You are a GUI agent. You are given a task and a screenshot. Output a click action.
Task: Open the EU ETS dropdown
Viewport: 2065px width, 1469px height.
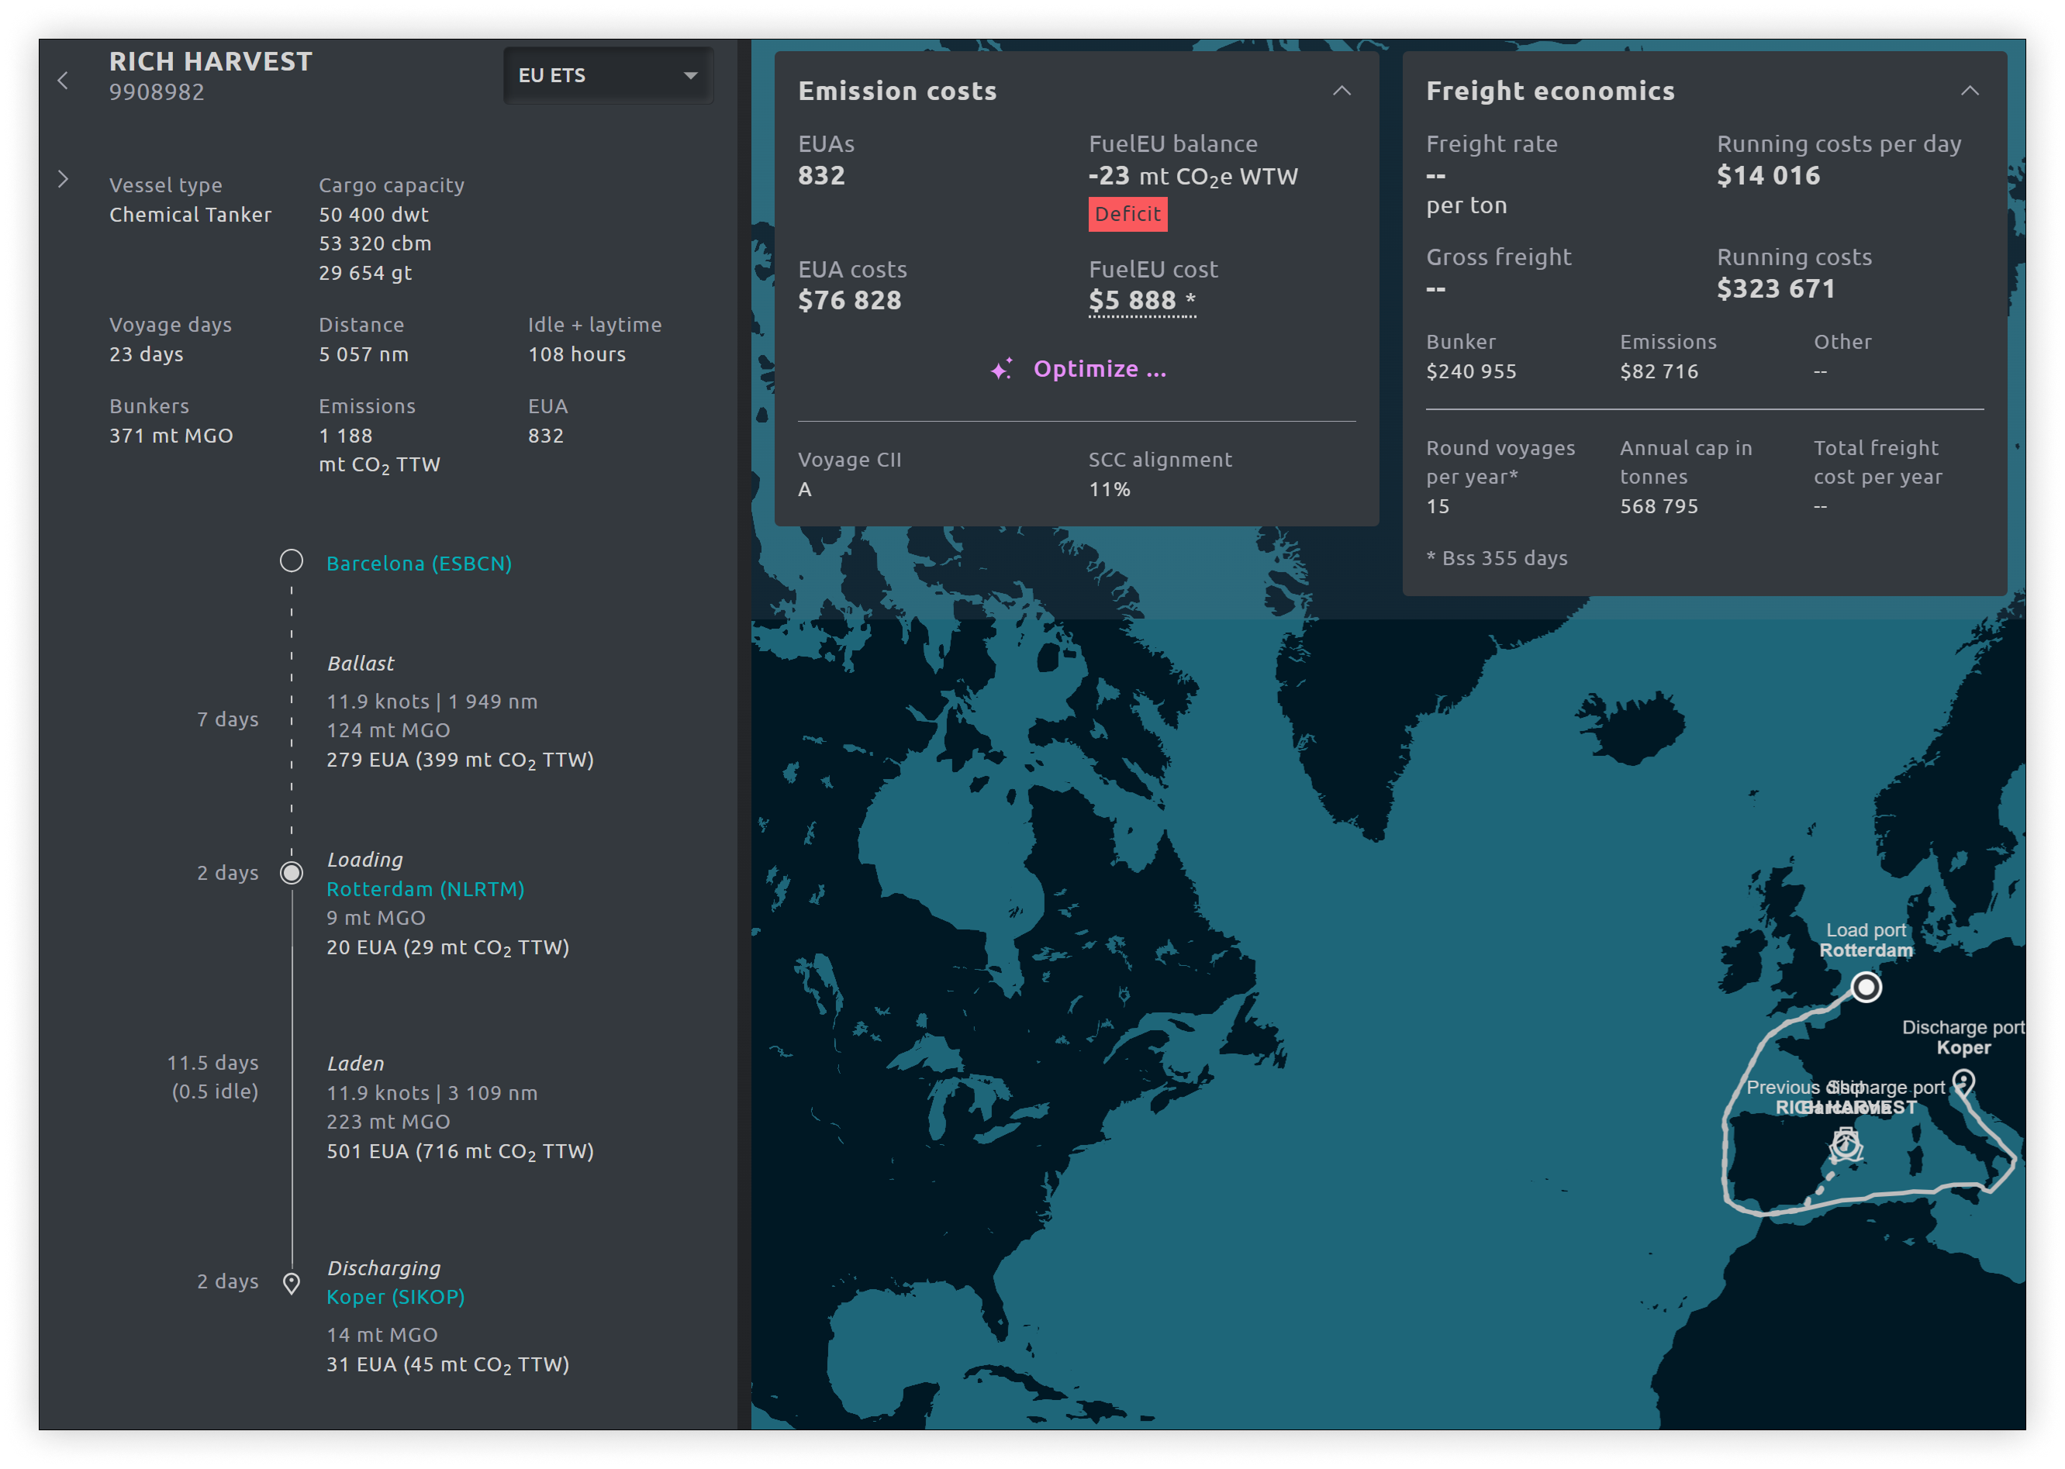[x=607, y=76]
